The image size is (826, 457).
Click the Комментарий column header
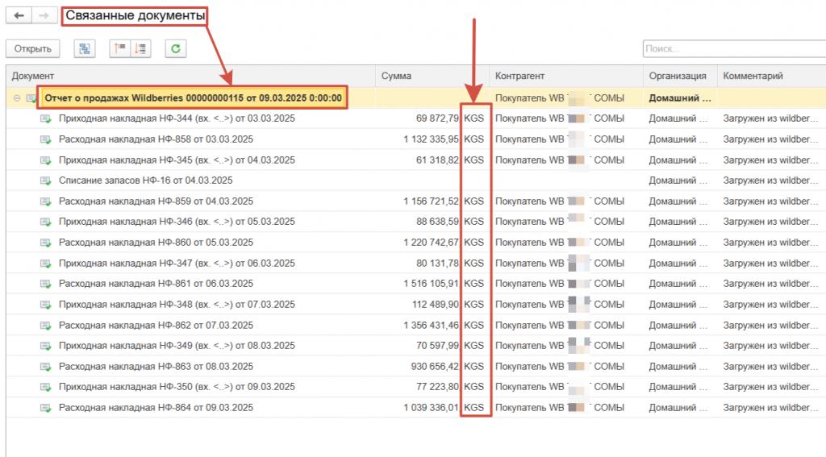tap(770, 76)
